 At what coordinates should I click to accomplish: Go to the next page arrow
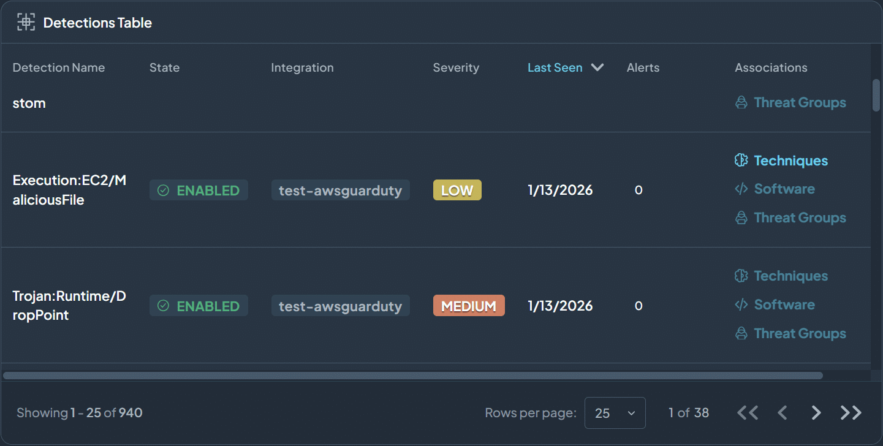pyautogui.click(x=816, y=412)
